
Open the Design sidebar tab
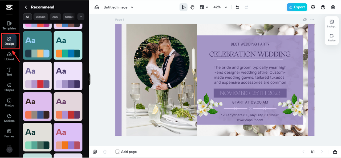[9, 41]
